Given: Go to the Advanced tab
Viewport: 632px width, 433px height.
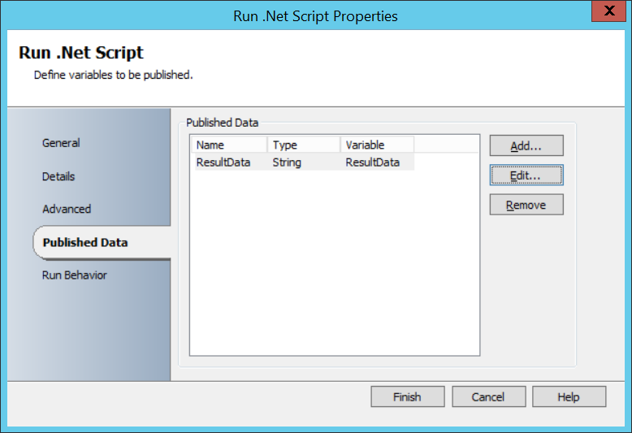Looking at the screenshot, I should pyautogui.click(x=67, y=210).
